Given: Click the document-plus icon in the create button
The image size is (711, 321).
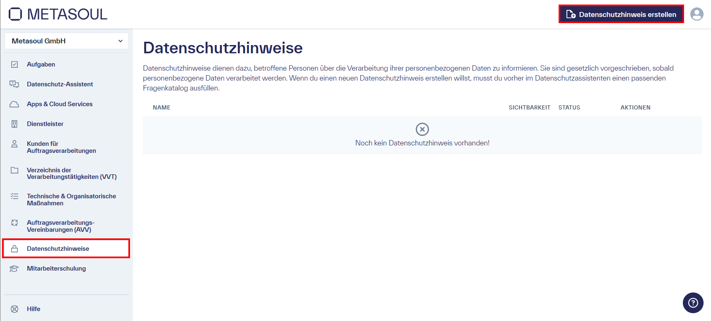Looking at the screenshot, I should pos(571,14).
